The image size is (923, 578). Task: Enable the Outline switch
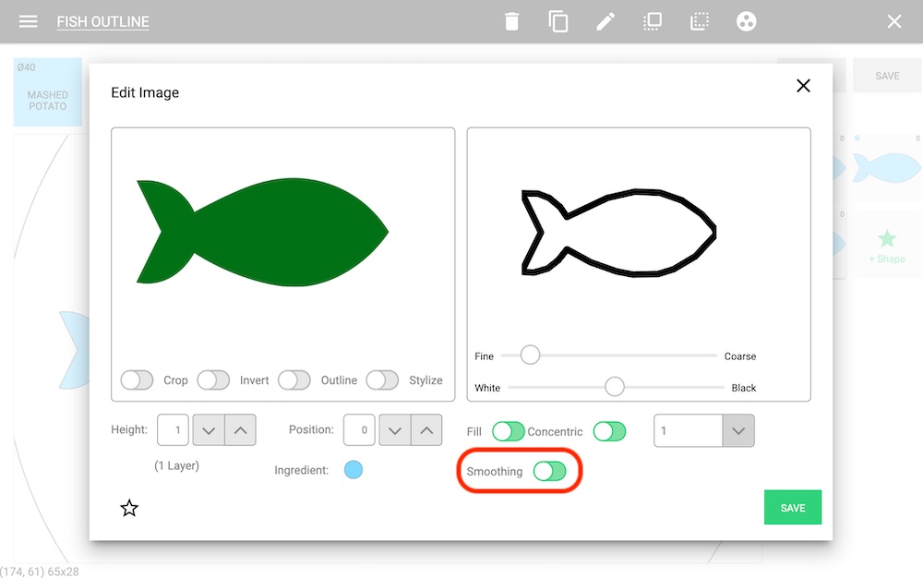[294, 380]
